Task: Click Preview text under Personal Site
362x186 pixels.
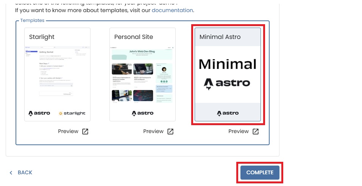Action: (153, 132)
